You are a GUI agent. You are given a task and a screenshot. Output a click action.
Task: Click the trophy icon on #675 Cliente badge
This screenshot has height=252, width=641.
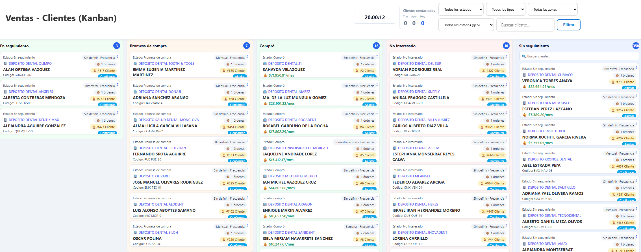(x=224, y=71)
